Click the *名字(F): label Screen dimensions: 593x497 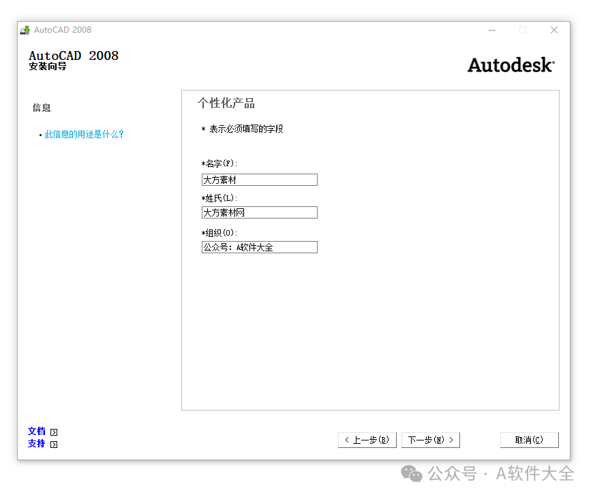(219, 163)
